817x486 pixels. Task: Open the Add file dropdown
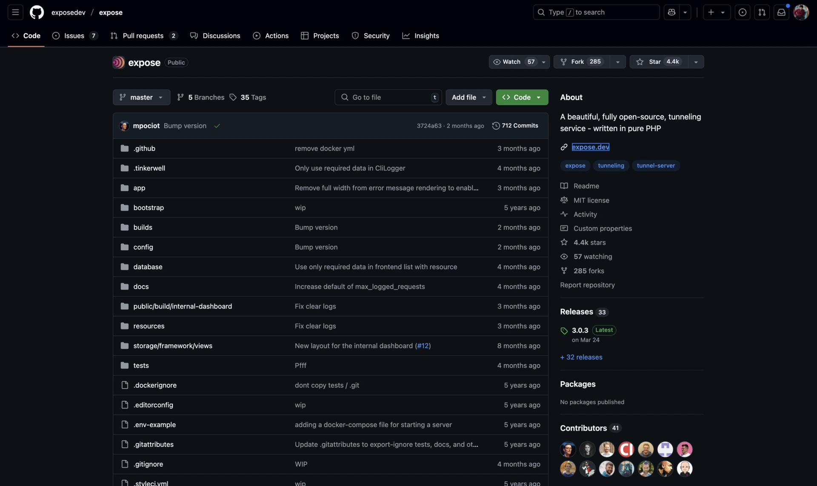(x=468, y=97)
